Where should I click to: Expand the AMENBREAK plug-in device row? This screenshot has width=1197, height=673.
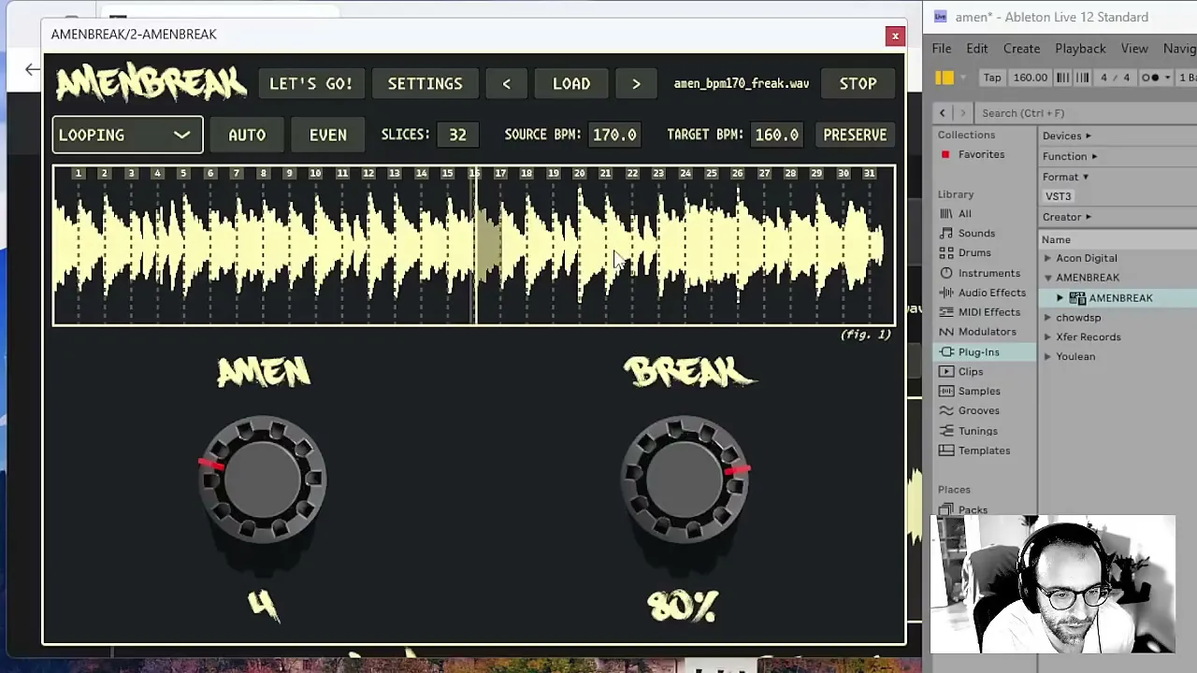click(1060, 298)
